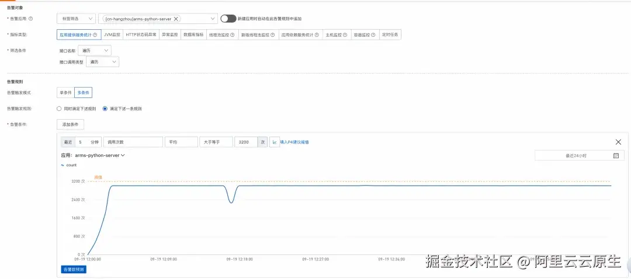
Task: Click the dip in the count line chart
Action: 231,202
